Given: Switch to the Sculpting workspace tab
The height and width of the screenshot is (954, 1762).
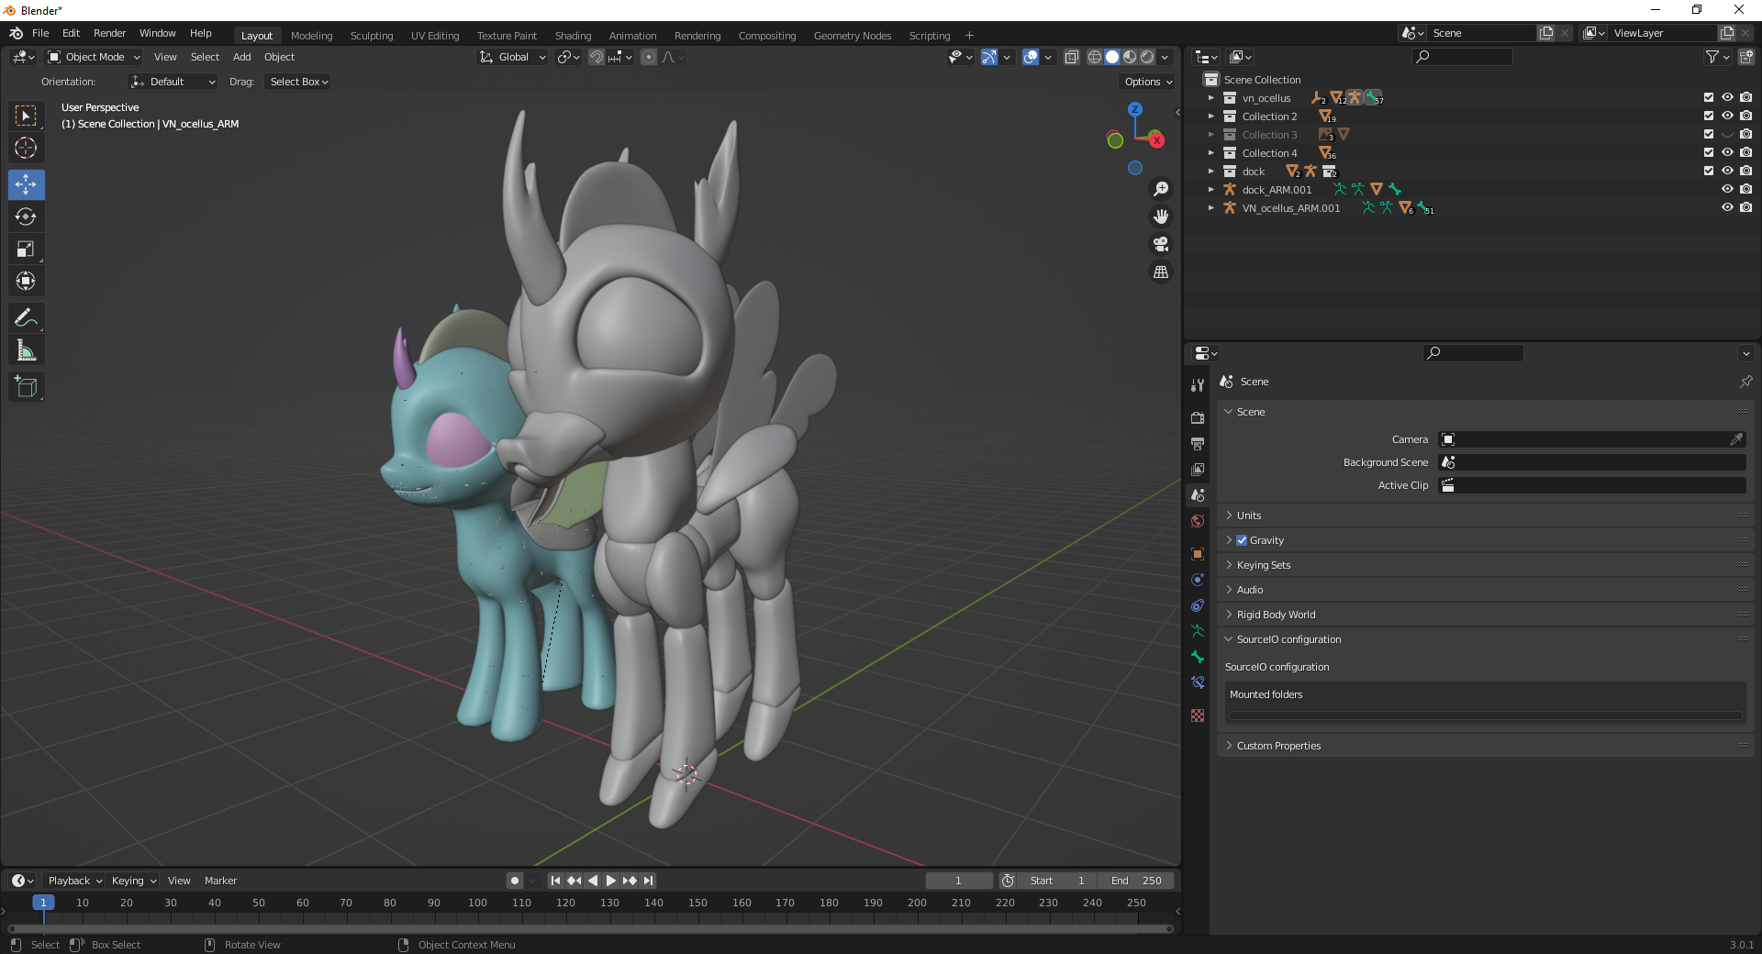Looking at the screenshot, I should point(371,36).
